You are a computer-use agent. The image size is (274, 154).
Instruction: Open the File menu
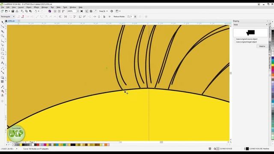pos(3,7)
